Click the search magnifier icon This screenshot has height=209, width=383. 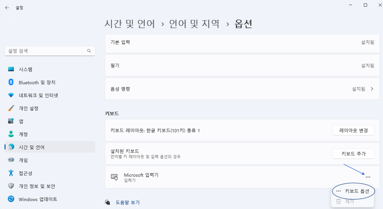coord(89,51)
